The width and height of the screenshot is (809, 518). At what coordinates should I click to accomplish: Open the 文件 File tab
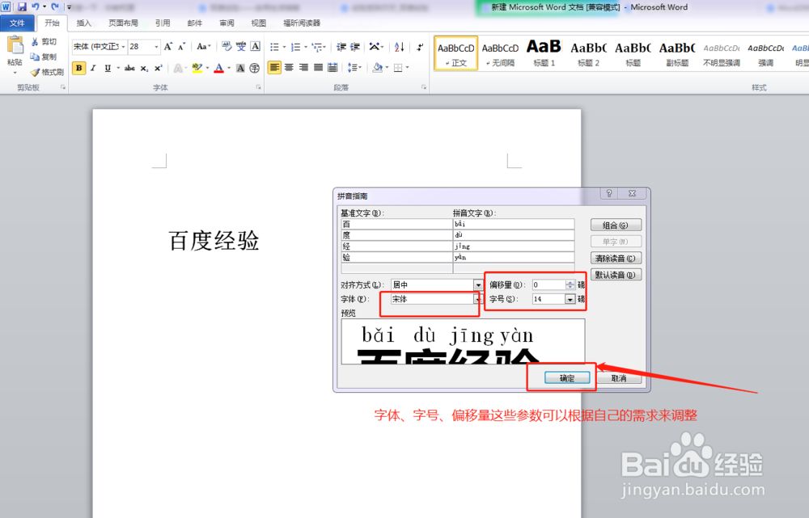(17, 23)
